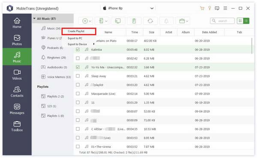Open the Home section in sidebar

coord(17,23)
